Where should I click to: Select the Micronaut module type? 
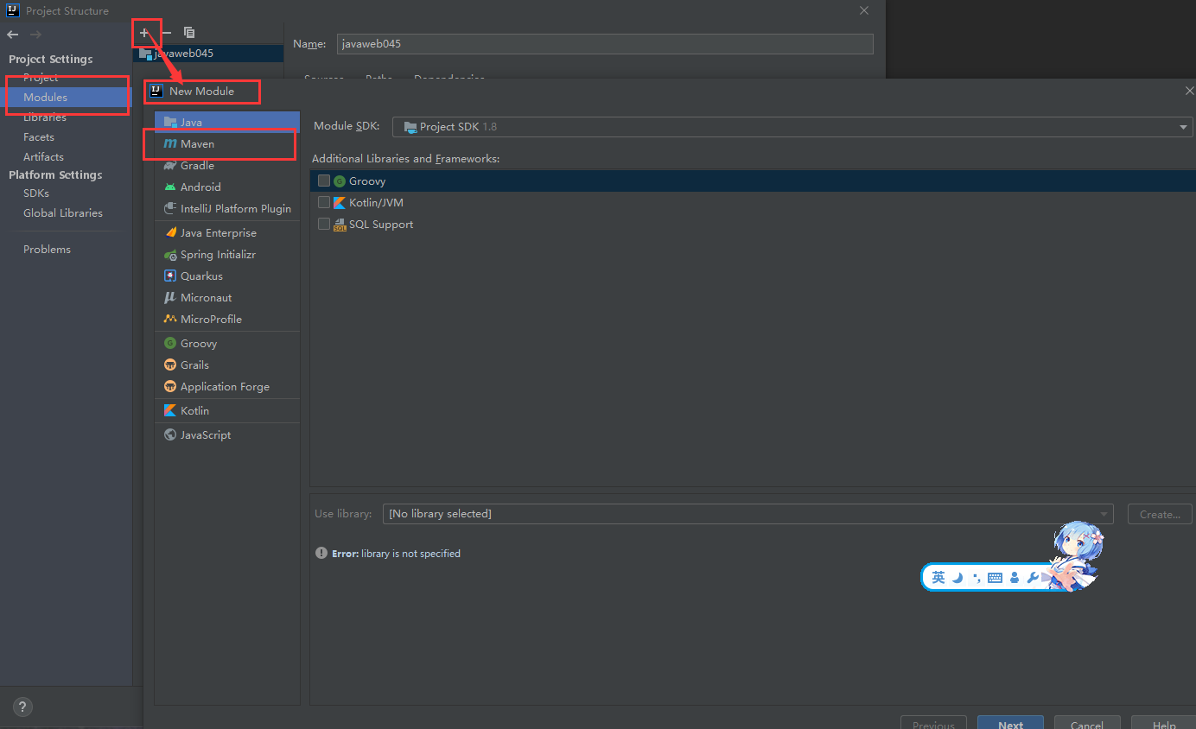[x=227, y=297]
